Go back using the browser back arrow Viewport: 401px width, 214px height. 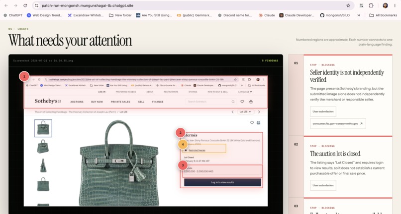tap(6, 5)
